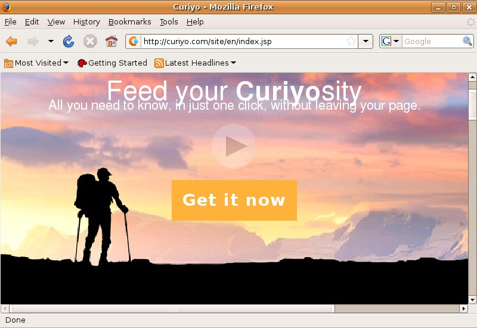Image resolution: width=477 pixels, height=328 pixels.
Task: Click the search magnifier icon
Action: pyautogui.click(x=467, y=41)
